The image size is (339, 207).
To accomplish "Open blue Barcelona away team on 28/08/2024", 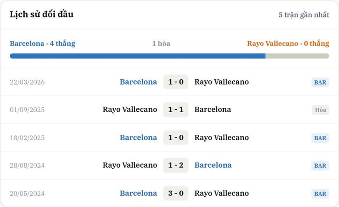I will pos(213,165).
